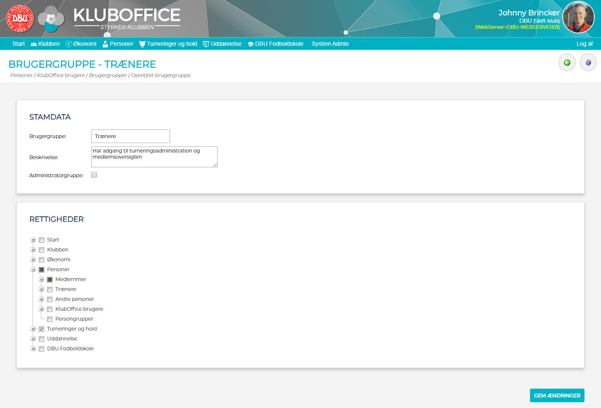Check the Økonomi rights checkbox
Screen dimensions: 601x408
41,260
